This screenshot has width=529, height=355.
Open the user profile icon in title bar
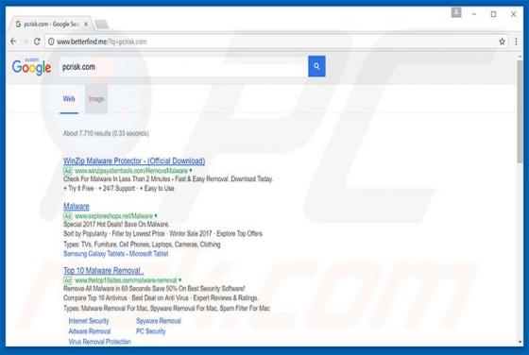click(x=456, y=13)
